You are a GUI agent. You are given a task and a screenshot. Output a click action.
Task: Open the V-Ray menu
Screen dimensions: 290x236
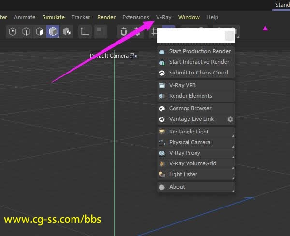[163, 17]
